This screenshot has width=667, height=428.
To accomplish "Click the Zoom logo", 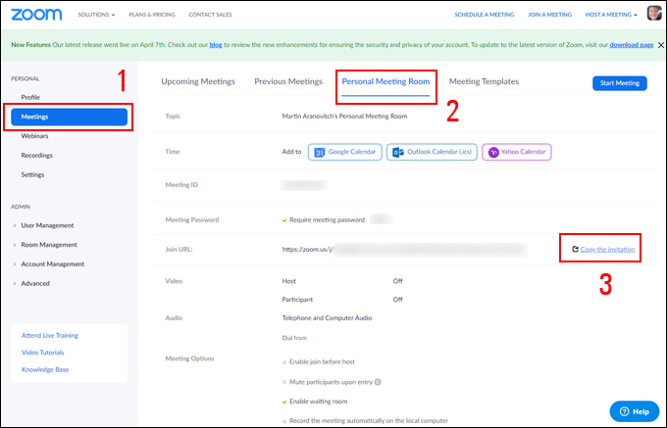I will 36,15.
